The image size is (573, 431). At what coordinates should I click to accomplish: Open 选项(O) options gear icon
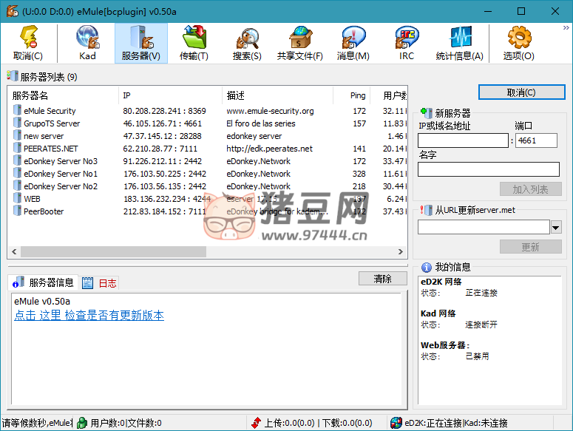[519, 43]
